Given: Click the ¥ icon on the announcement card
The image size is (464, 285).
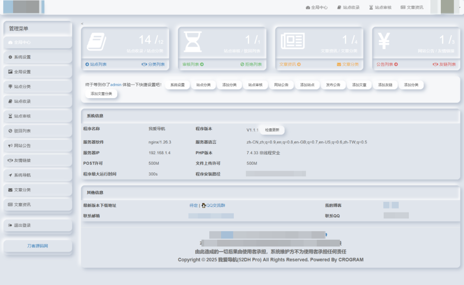Looking at the screenshot, I should [x=384, y=41].
